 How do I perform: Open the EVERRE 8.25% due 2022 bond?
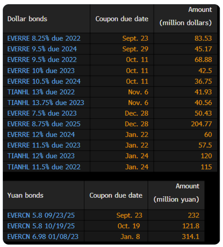pyautogui.click(x=44, y=38)
